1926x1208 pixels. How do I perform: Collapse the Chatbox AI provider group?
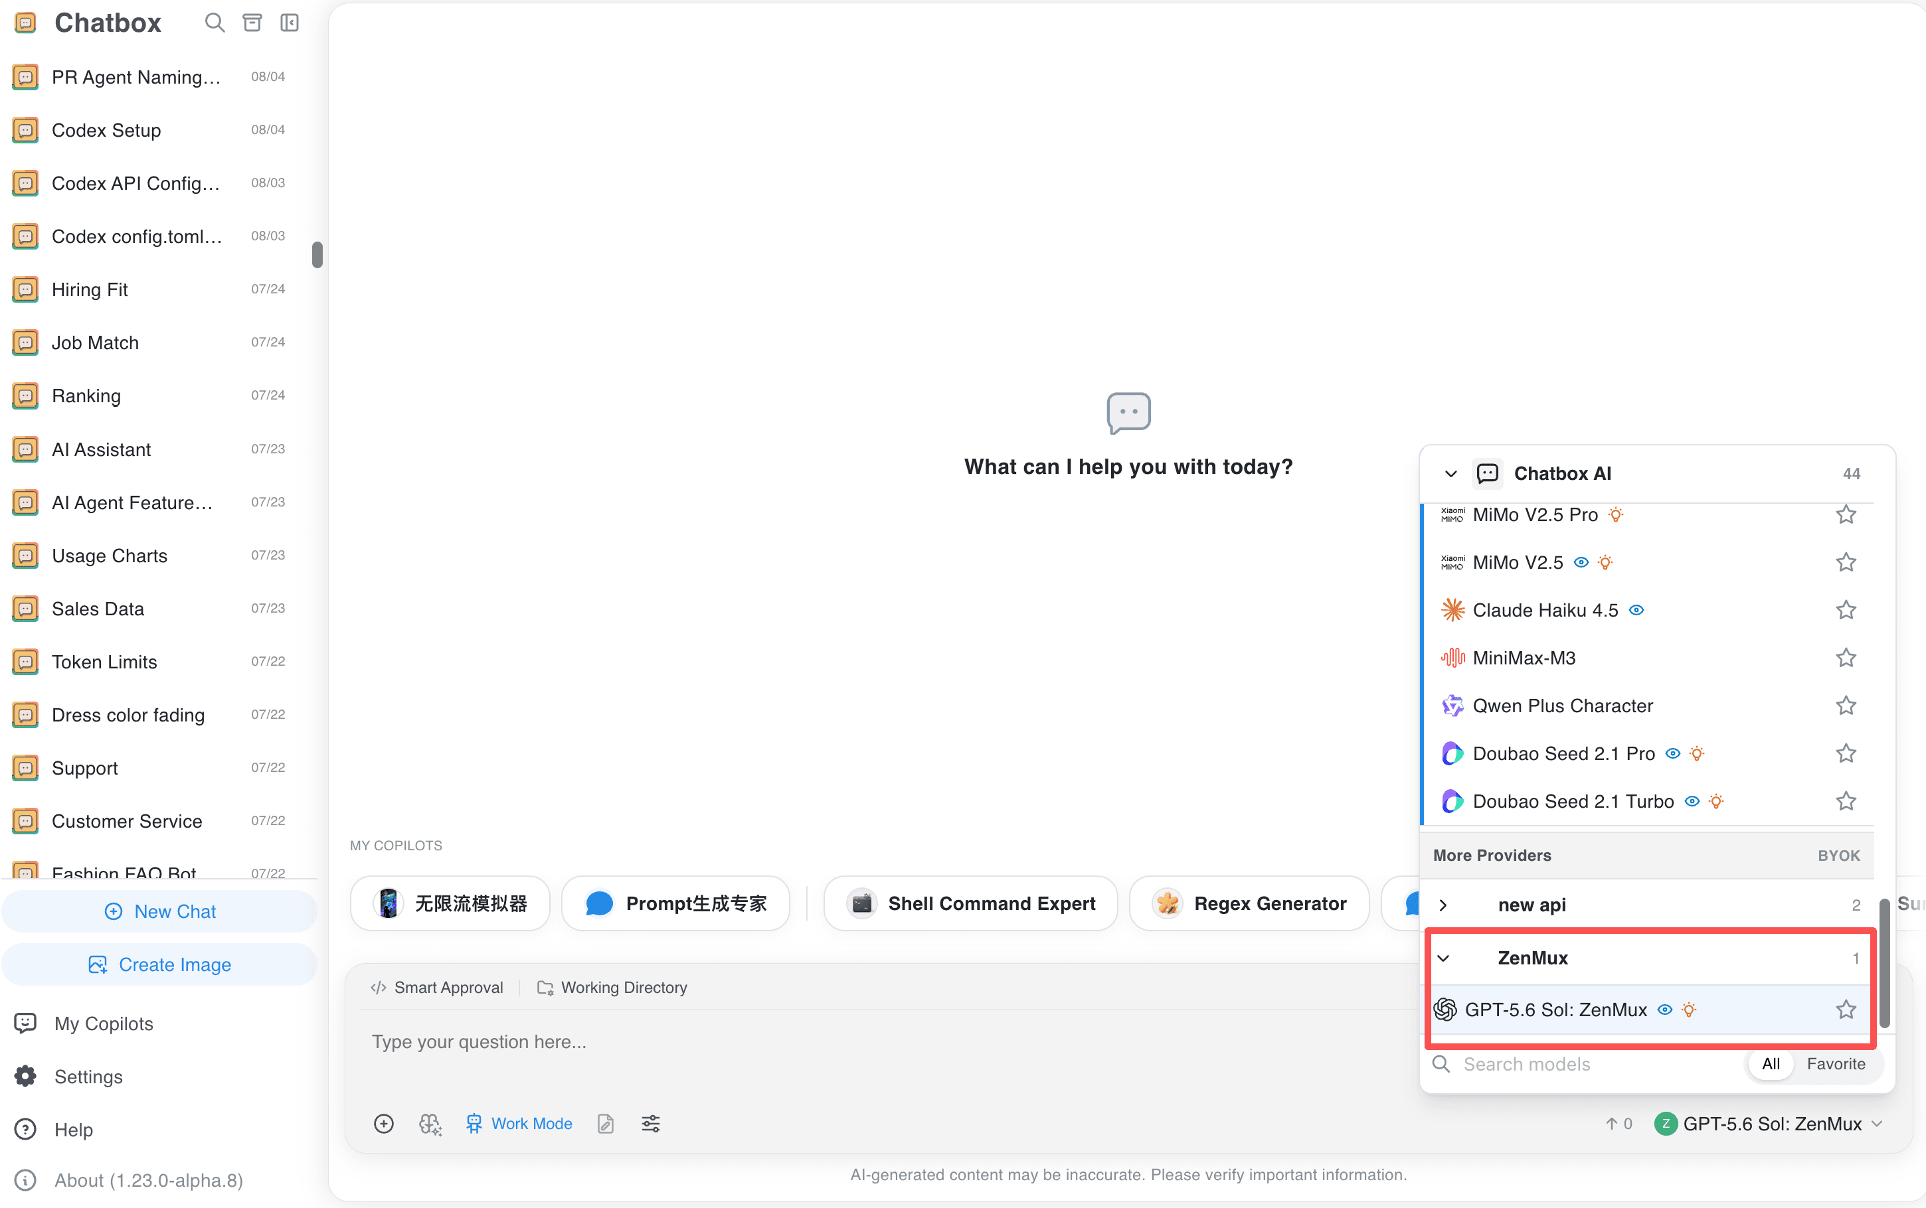pos(1450,474)
